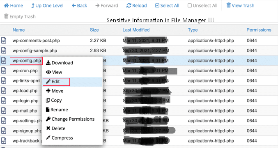The image size is (278, 149).
Task: Select the wp-mail.php file name
Action: (x=25, y=111)
